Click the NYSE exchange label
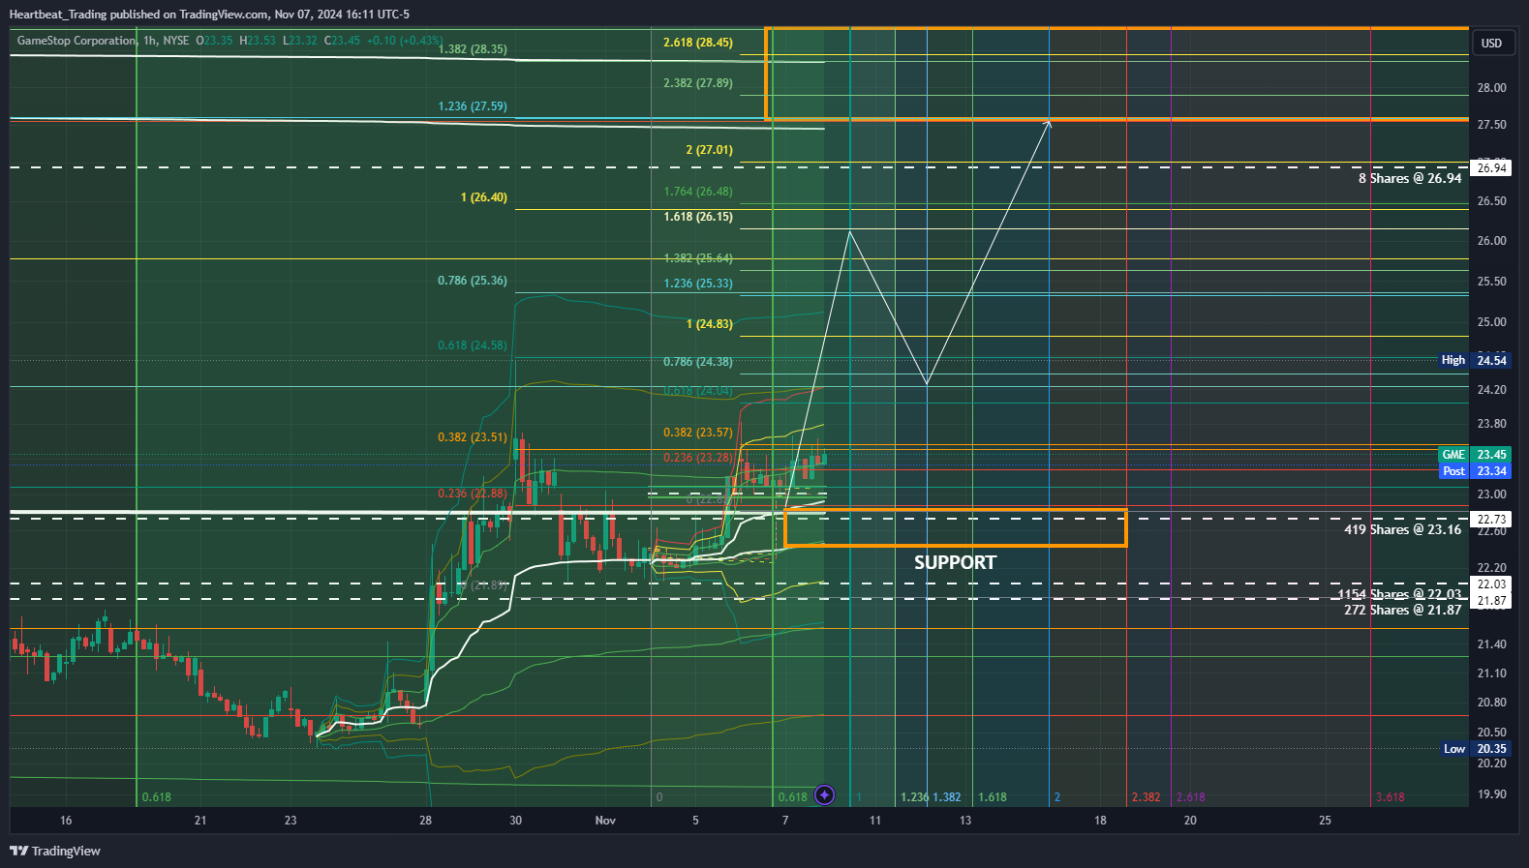 pyautogui.click(x=176, y=41)
